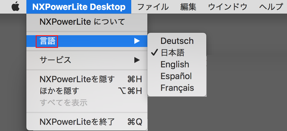Open the 編集 menu

pos(188,7)
